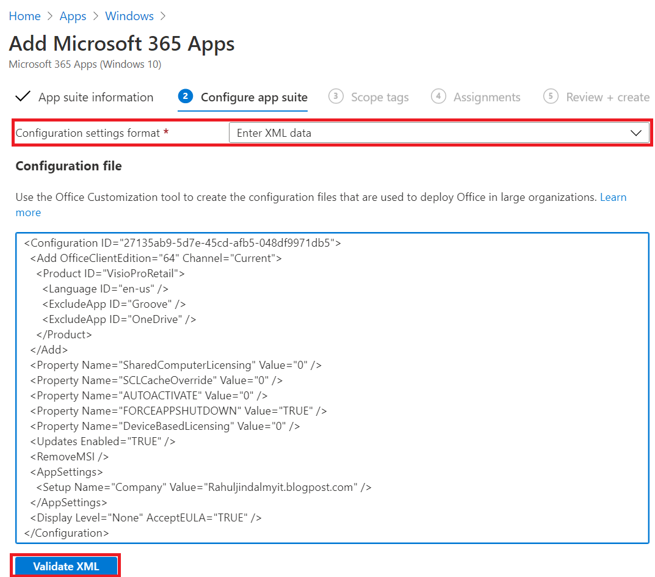
Task: Select the Configure app suite tab
Action: pos(254,96)
